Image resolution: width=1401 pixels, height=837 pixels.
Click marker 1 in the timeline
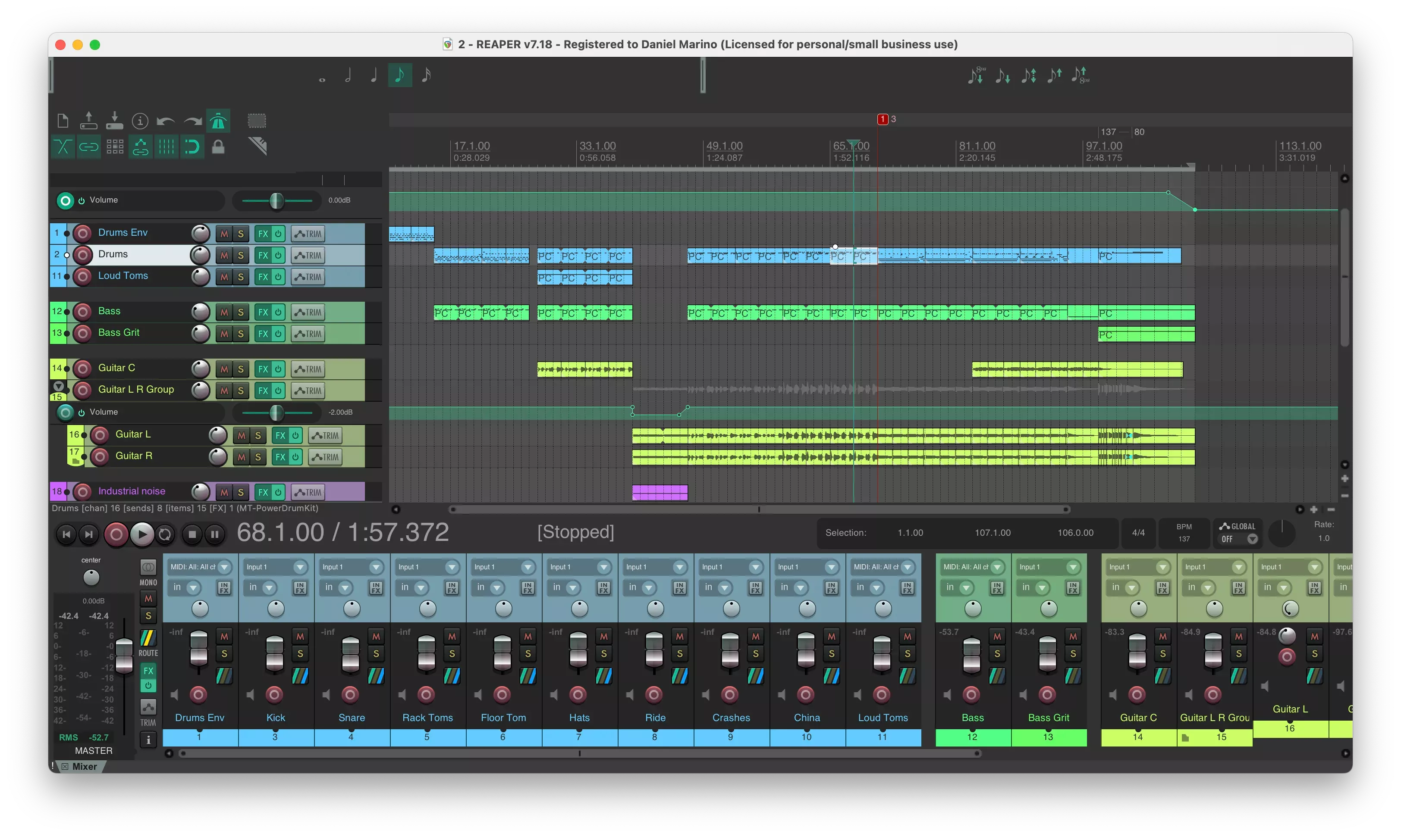click(883, 119)
